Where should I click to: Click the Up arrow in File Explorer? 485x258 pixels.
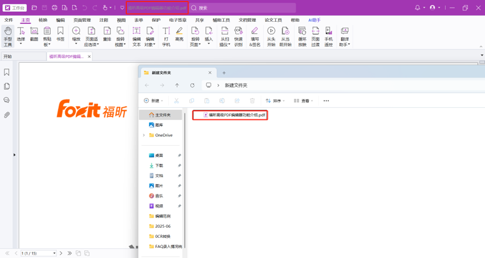[x=177, y=85]
